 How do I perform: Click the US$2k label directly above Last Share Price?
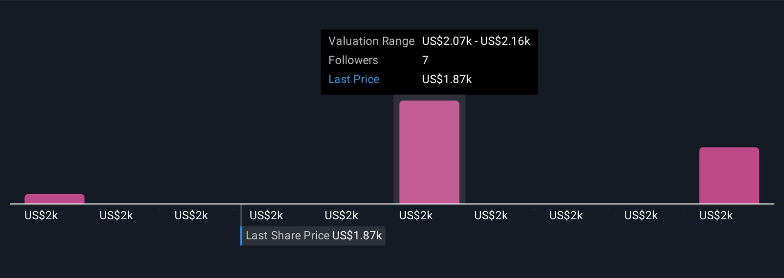266,215
